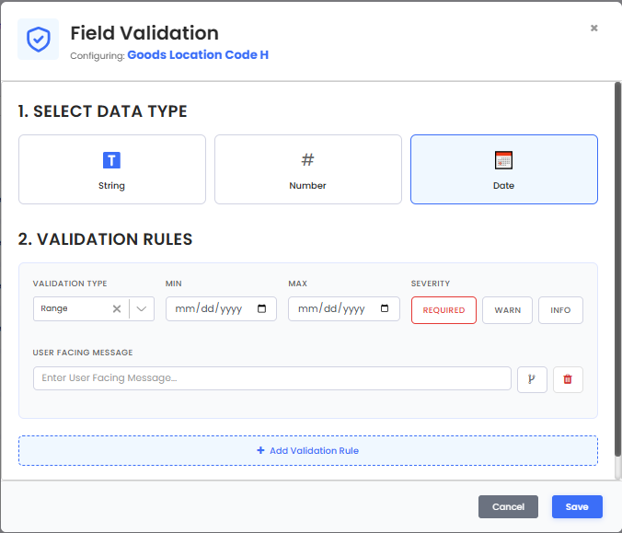Image resolution: width=622 pixels, height=533 pixels.
Task: Open the Min date calendar picker
Action: click(262, 308)
